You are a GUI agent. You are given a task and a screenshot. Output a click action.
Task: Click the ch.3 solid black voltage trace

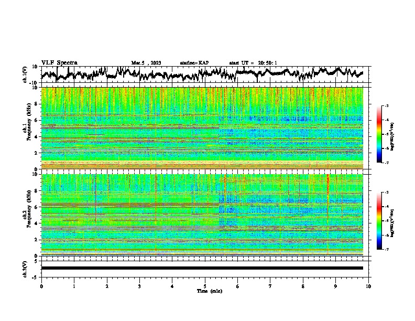pos(202,268)
